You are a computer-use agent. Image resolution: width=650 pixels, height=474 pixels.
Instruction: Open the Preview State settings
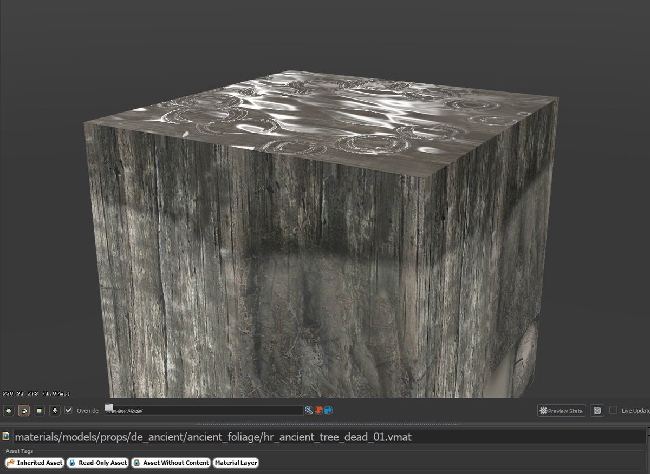561,411
